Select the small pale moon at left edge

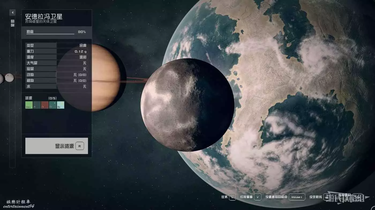(x=9, y=78)
